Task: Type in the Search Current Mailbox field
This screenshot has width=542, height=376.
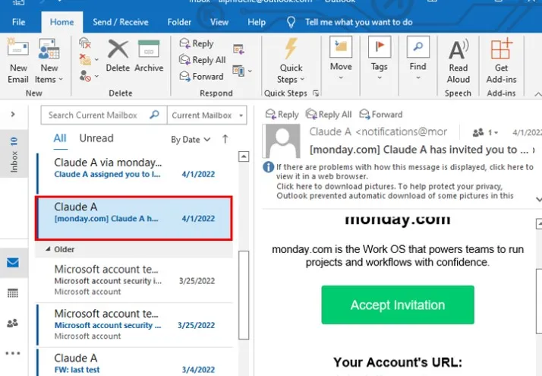Action: pyautogui.click(x=95, y=115)
